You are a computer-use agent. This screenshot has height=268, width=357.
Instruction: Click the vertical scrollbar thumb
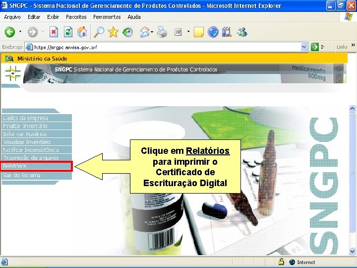pos(352,172)
